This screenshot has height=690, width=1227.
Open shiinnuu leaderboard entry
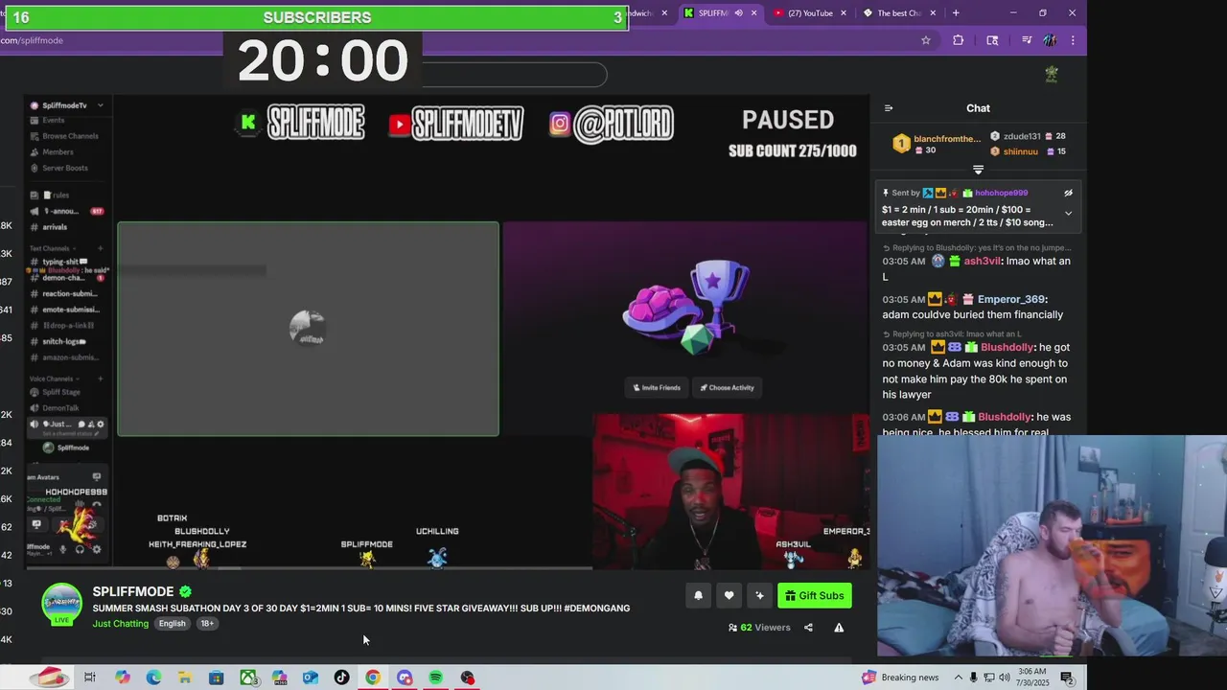[x=1028, y=151]
